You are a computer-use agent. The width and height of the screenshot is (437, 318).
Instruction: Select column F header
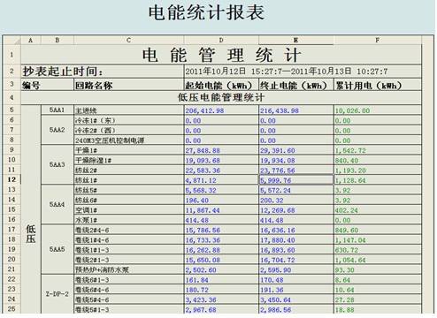pyautogui.click(x=378, y=40)
